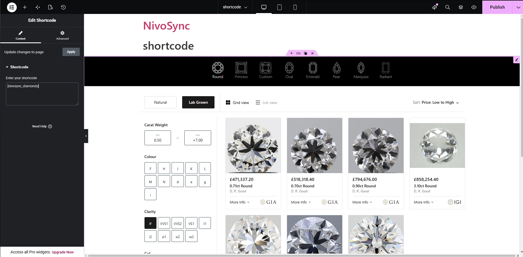Select the Natural diamonds tab
The image size is (523, 257).
click(160, 102)
